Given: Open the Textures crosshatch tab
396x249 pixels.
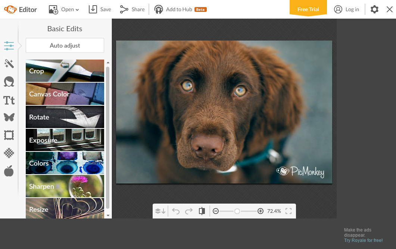Looking at the screenshot, I should click(9, 153).
